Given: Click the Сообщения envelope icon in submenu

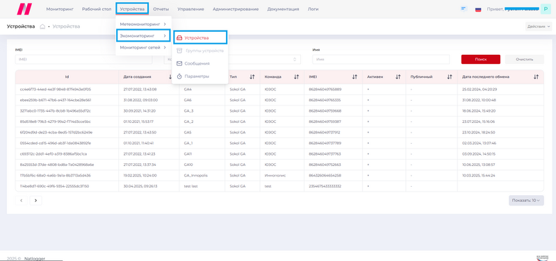Looking at the screenshot, I should coord(179,63).
